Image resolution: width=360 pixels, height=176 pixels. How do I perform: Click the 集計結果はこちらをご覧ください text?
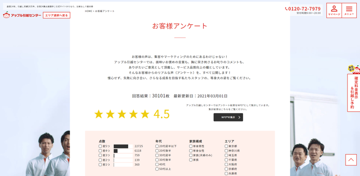tap(228, 109)
